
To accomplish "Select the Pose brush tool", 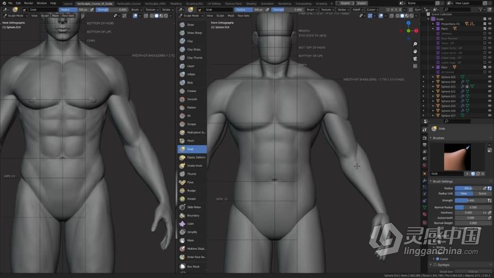I will click(192, 182).
